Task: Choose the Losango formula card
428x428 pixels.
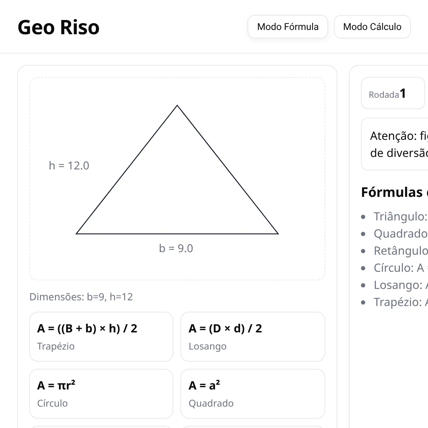Action: pos(253,337)
